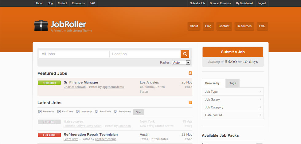Click into the Location search field
301x144 pixels.
[x=145, y=54]
